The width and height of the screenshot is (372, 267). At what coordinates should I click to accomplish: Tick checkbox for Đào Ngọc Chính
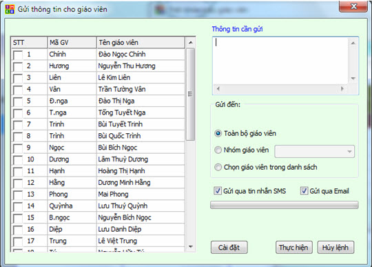tap(18, 55)
